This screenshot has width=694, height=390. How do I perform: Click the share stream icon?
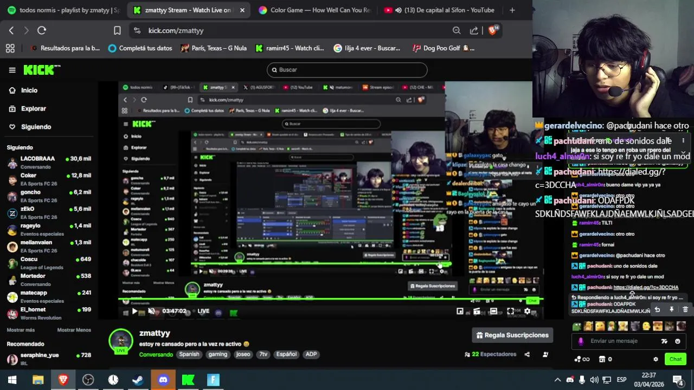coord(527,354)
